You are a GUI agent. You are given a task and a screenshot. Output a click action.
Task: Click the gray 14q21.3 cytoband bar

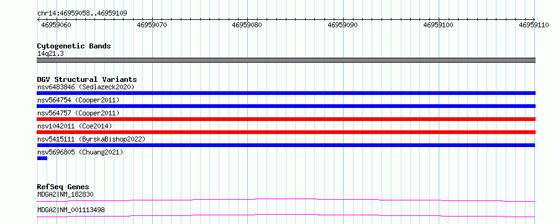pos(286,60)
